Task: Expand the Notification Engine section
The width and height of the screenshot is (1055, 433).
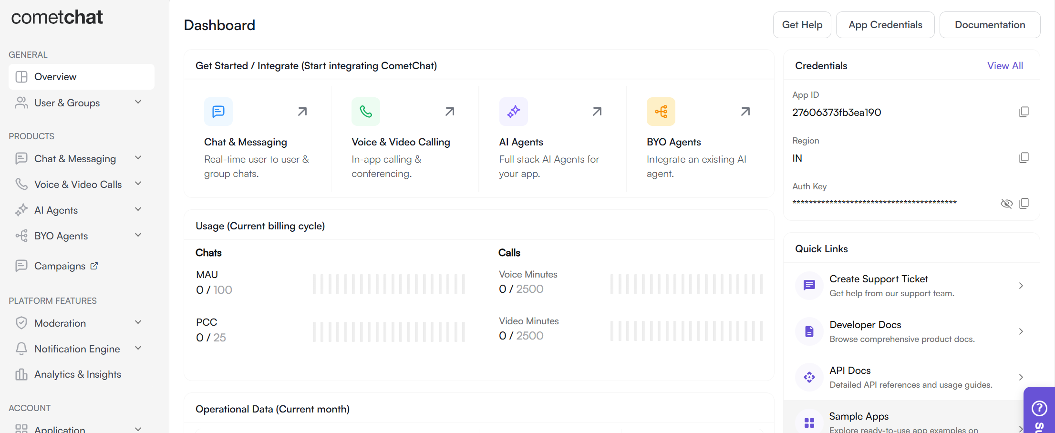Action: (x=138, y=348)
